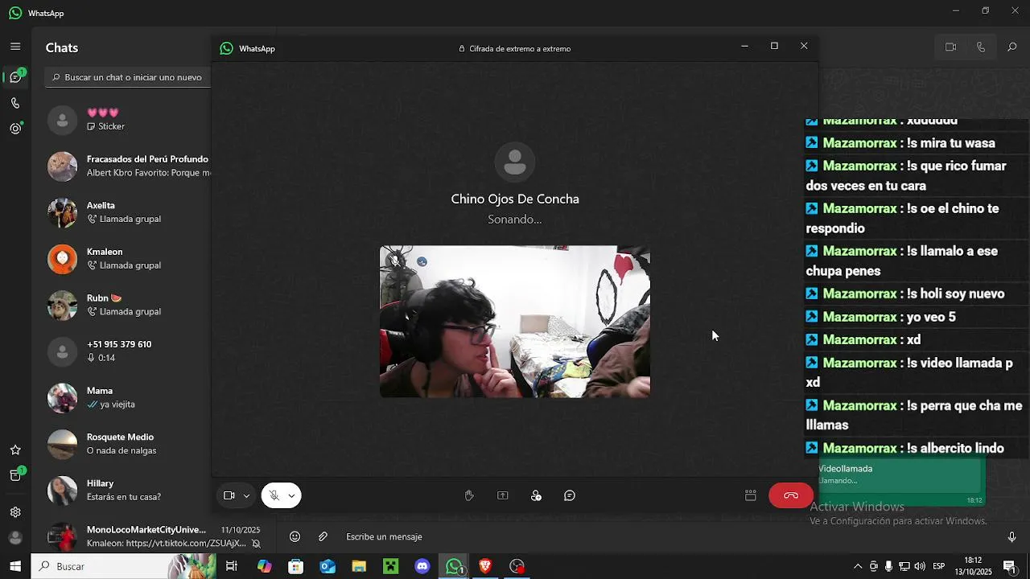Switch ESP keyboard language indicator
Viewport: 1030px width, 579px height.
[x=939, y=566]
